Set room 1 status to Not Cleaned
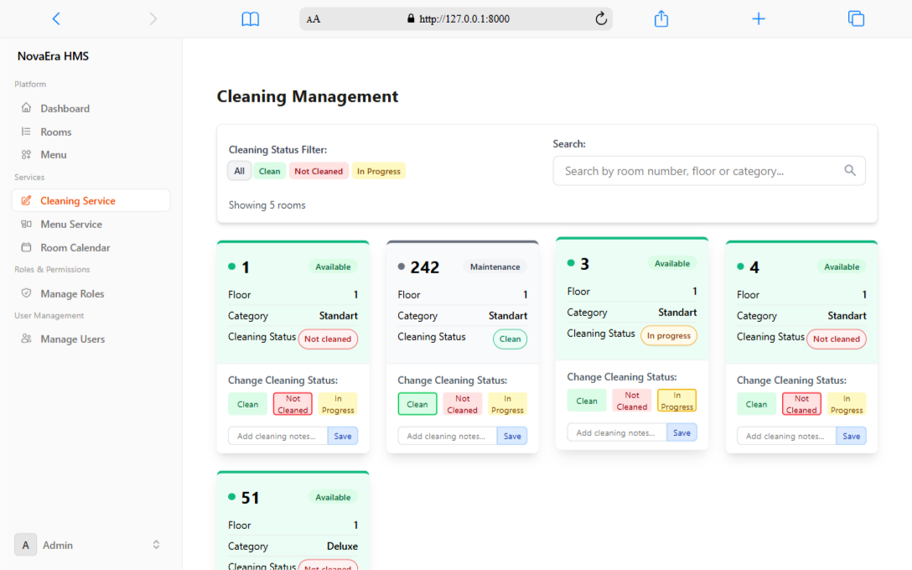The height and width of the screenshot is (570, 912). (x=293, y=404)
